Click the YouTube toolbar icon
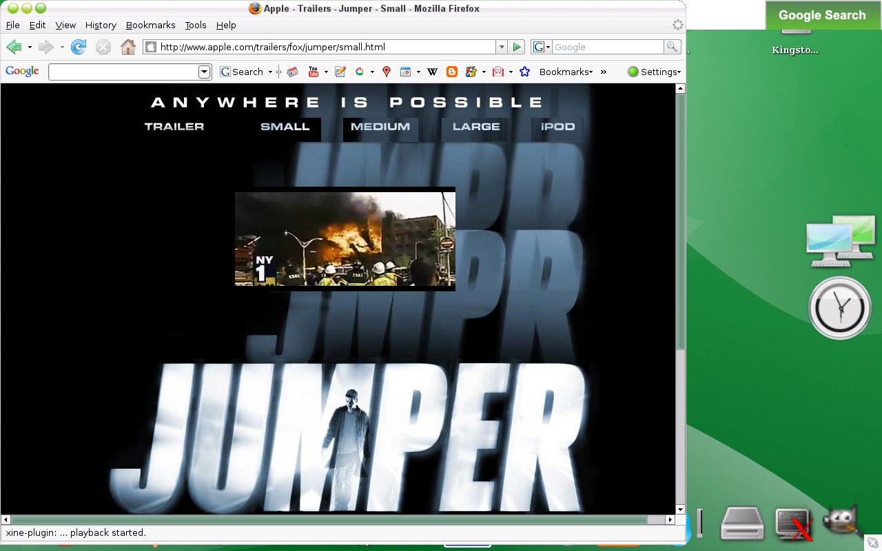The height and width of the screenshot is (551, 882). (x=314, y=72)
